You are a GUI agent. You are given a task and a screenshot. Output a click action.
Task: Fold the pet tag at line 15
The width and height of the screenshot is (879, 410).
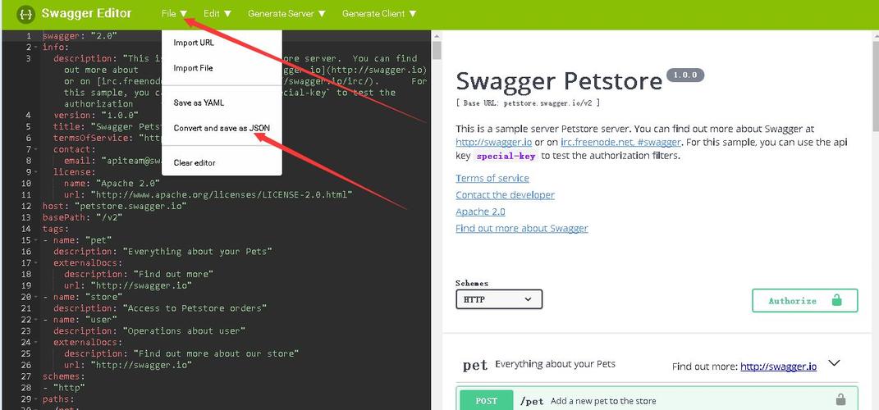(x=36, y=240)
